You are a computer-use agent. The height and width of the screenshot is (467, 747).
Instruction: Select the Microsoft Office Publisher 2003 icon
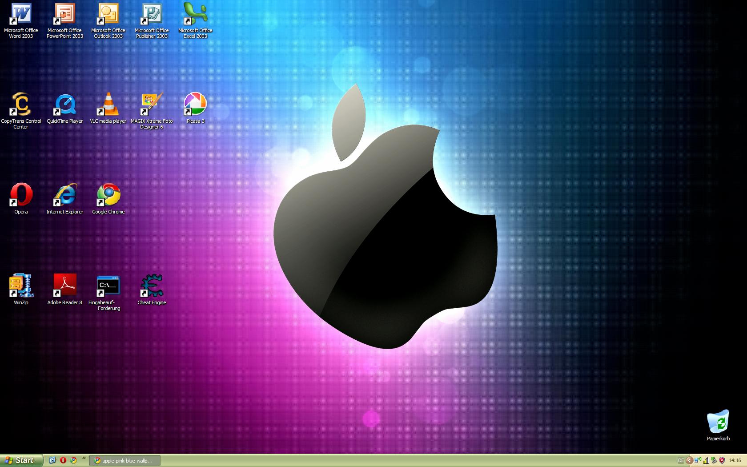(x=152, y=21)
